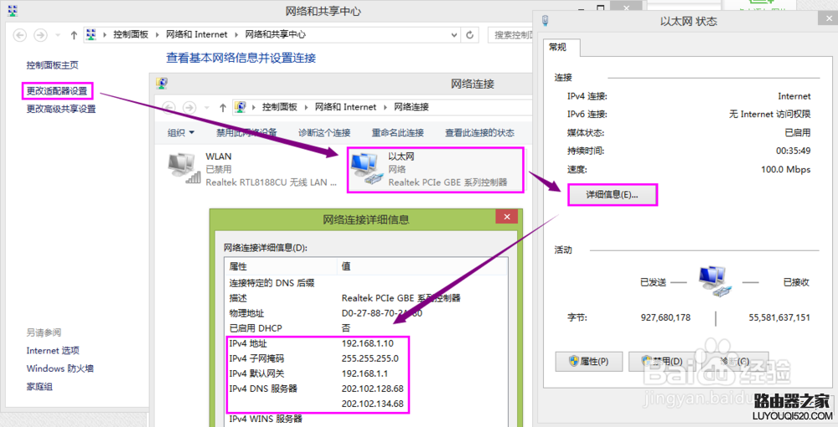
Task: Open recent locations dropdown next to forward arrow
Action: (58, 35)
